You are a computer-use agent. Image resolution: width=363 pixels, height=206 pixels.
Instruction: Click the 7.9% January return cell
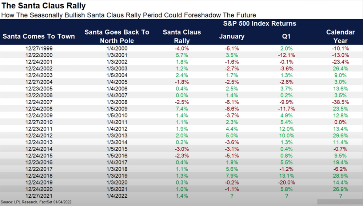[x=232, y=176]
